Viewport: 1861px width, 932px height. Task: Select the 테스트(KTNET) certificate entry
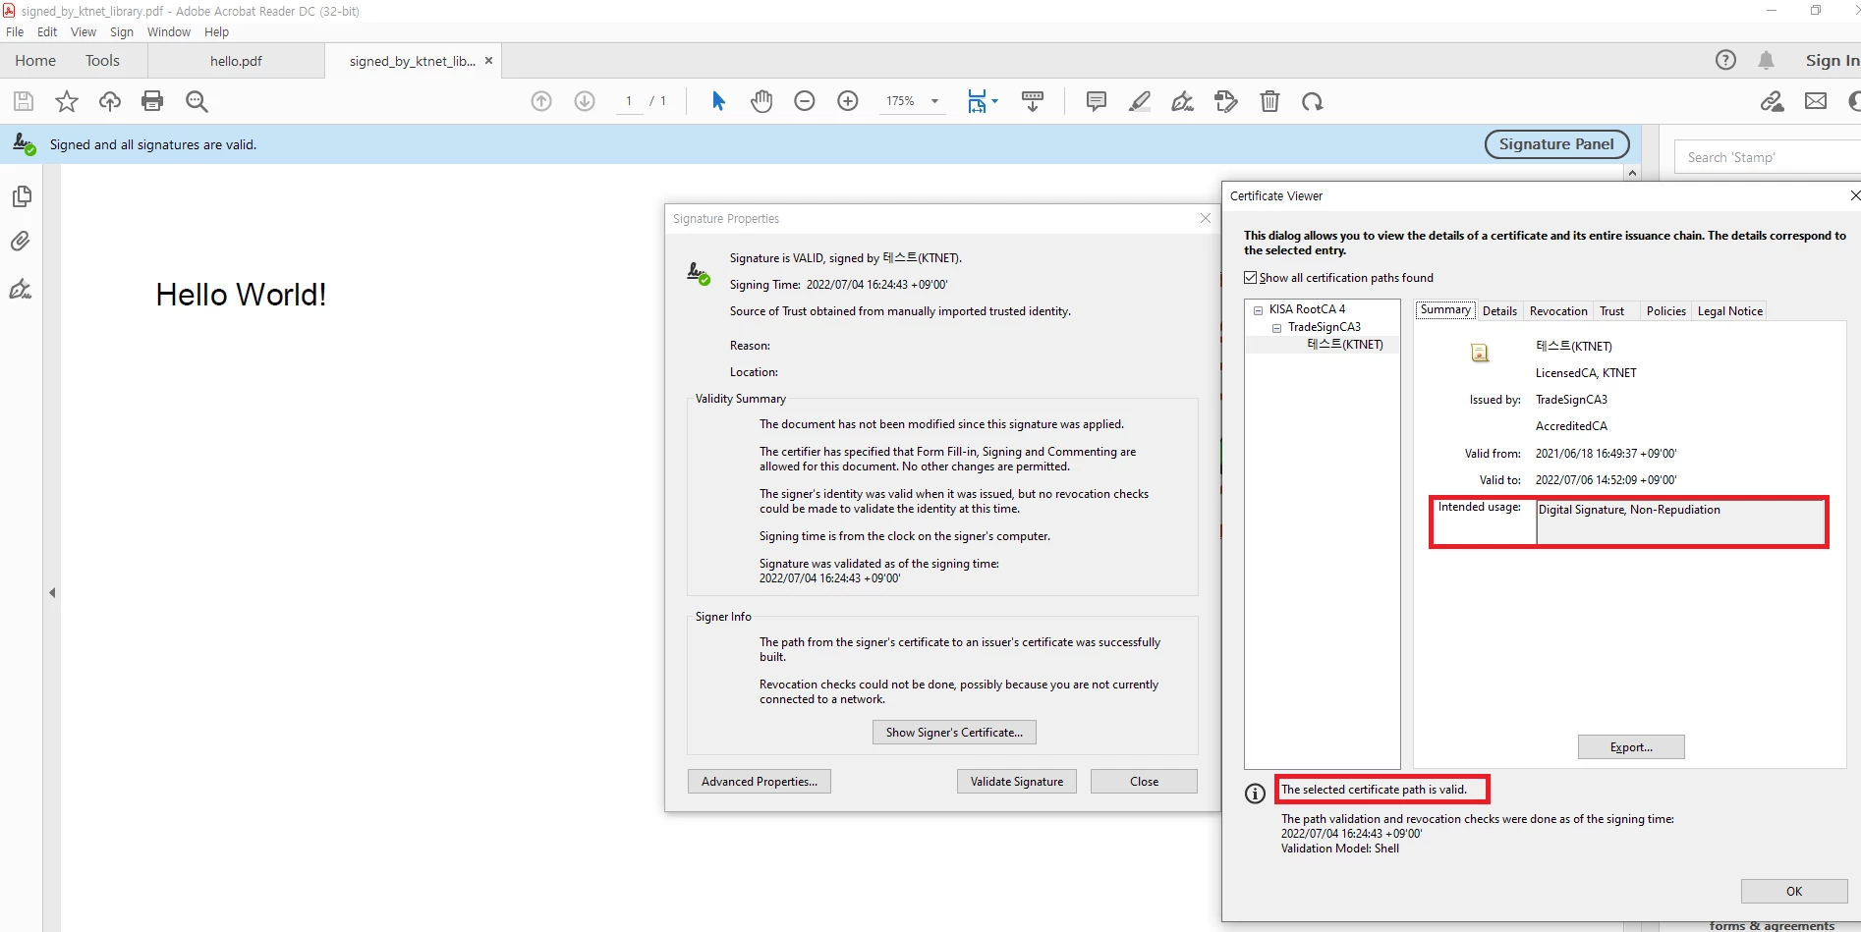(1344, 345)
